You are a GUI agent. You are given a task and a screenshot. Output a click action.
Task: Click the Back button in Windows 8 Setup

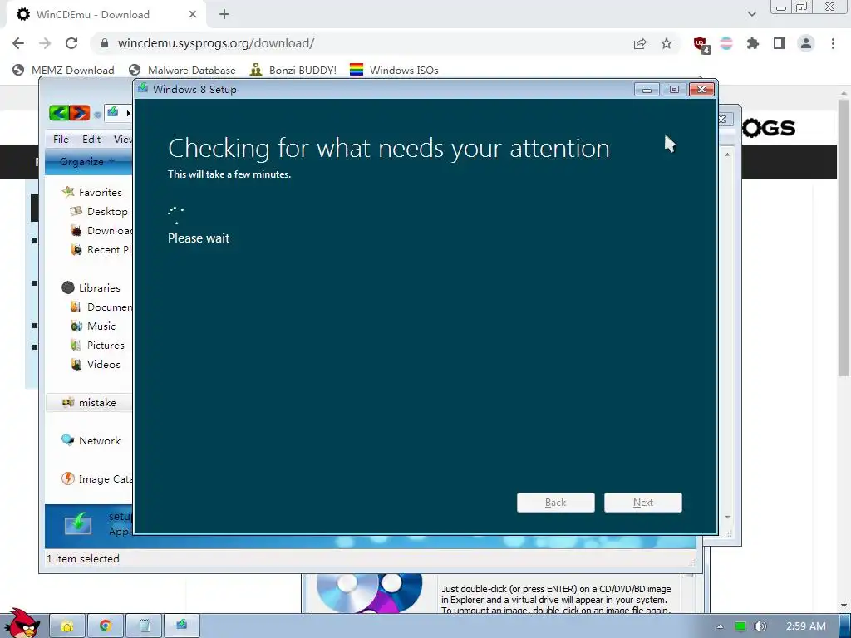(x=555, y=503)
